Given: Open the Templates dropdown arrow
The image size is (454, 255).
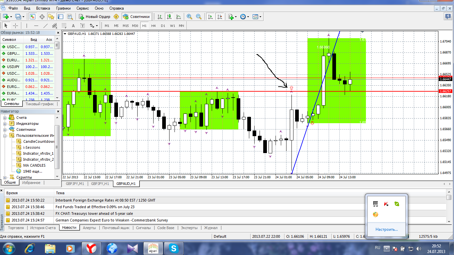Looking at the screenshot, I should 260,17.
